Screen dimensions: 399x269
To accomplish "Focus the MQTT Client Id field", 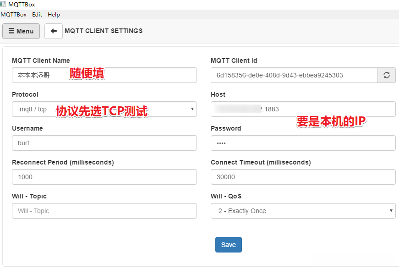I will click(x=294, y=75).
